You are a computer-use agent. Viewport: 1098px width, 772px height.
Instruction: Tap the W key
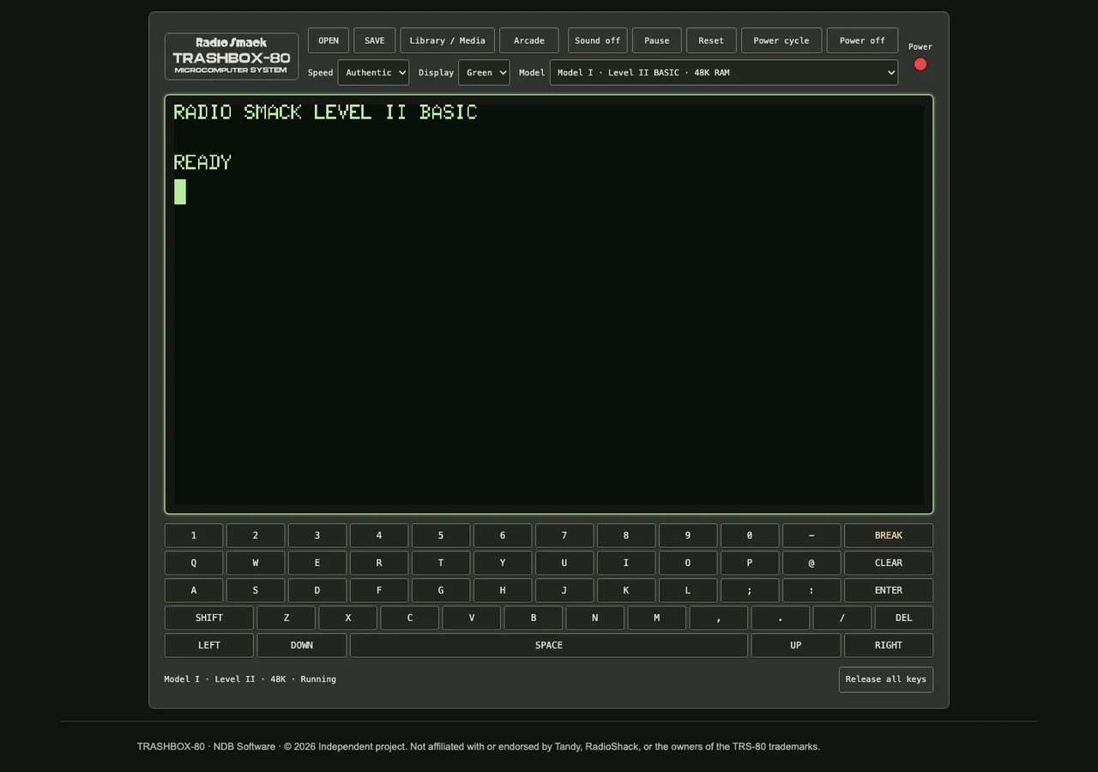coord(256,563)
